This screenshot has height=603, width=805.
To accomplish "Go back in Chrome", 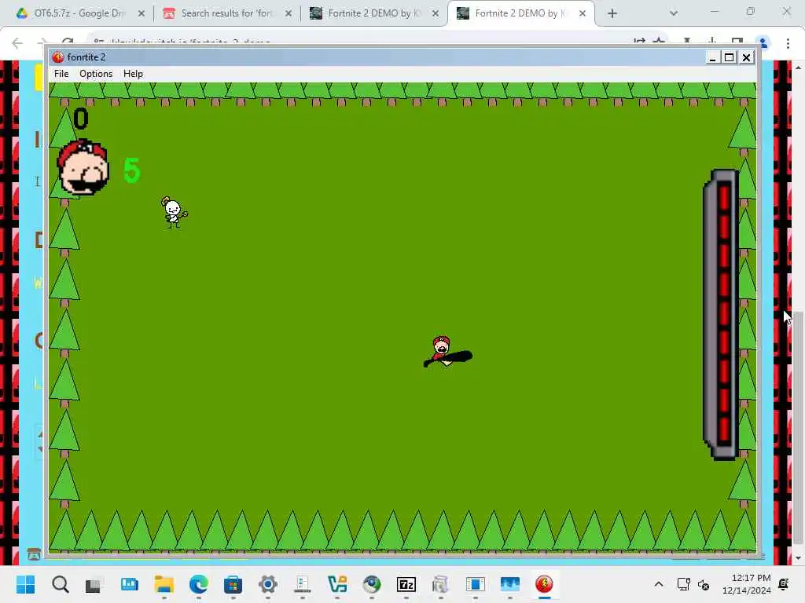I will [x=17, y=43].
